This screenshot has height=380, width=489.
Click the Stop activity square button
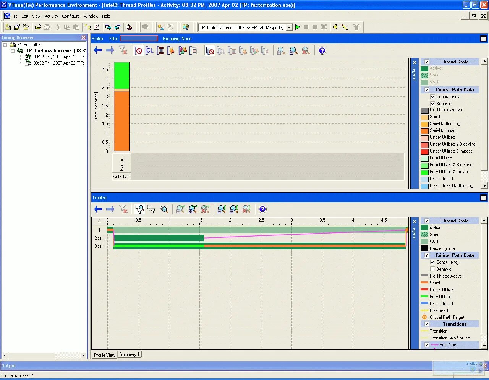[306, 27]
